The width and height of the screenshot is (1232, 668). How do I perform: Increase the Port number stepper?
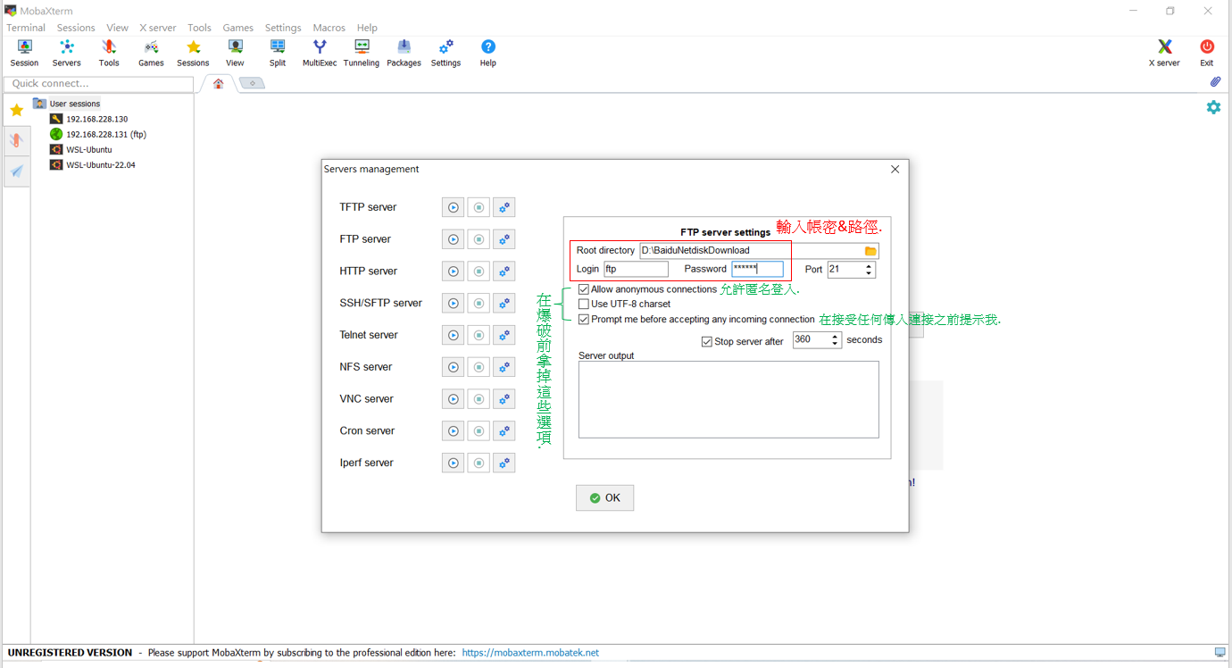point(870,265)
